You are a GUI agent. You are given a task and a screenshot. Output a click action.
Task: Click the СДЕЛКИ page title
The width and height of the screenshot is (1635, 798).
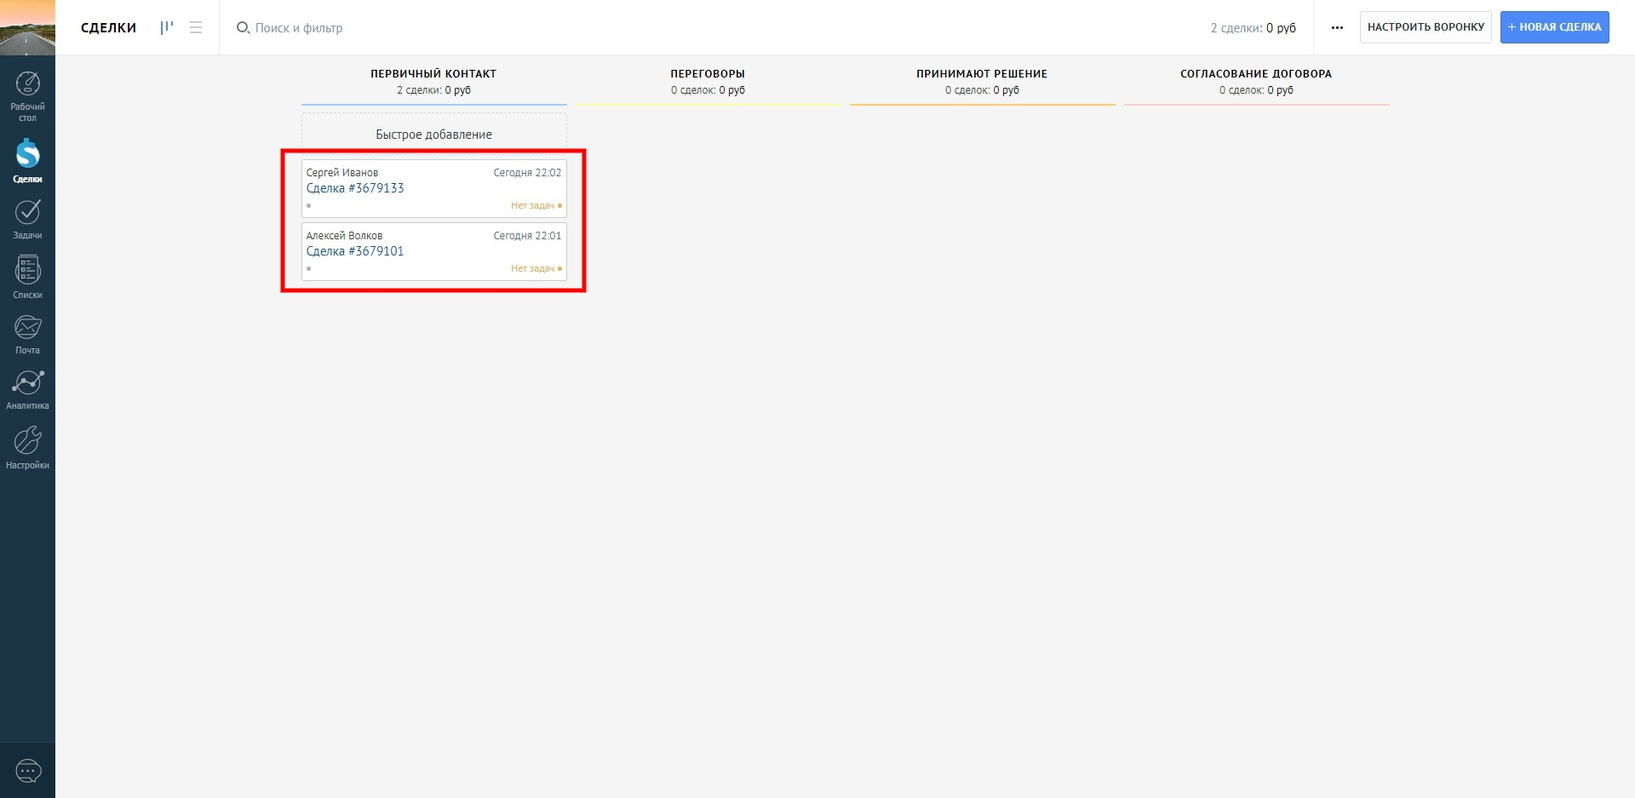click(x=108, y=27)
